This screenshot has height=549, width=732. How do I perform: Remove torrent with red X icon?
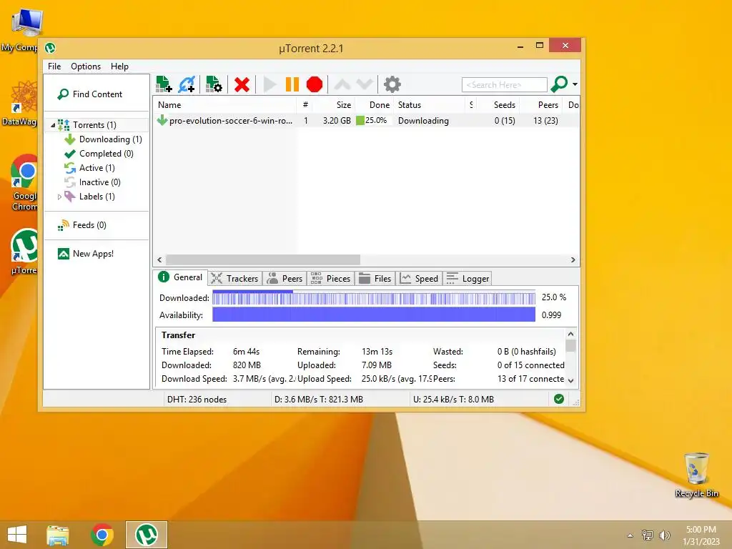pyautogui.click(x=242, y=84)
